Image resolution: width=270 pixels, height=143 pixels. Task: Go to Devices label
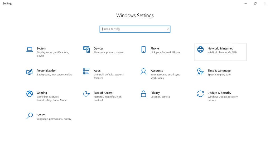[99, 49]
